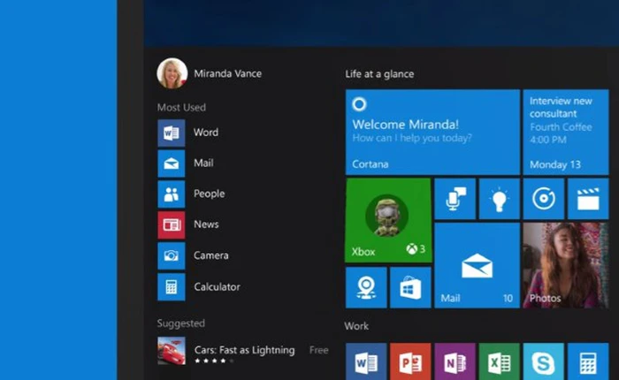Open the Maps location pin tile
The width and height of the screenshot is (619, 380).
(366, 288)
